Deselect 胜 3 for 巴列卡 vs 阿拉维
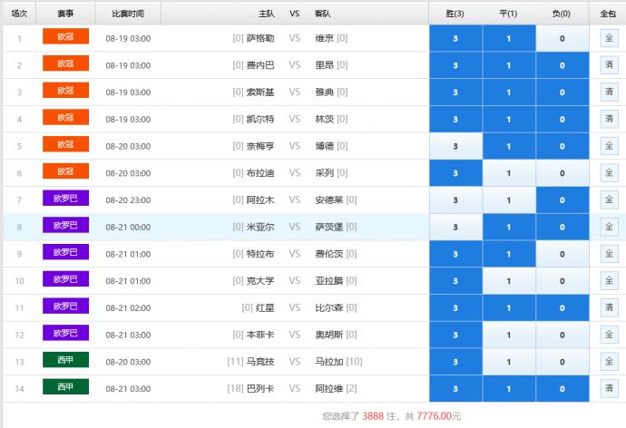 (x=455, y=388)
